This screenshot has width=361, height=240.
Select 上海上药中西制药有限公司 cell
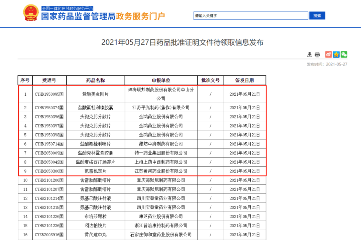(x=161, y=162)
